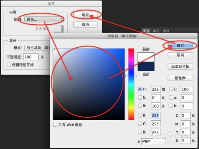The height and width of the screenshot is (149, 199).
Task: Pick a color in the saturation field
Action: (x=89, y=84)
